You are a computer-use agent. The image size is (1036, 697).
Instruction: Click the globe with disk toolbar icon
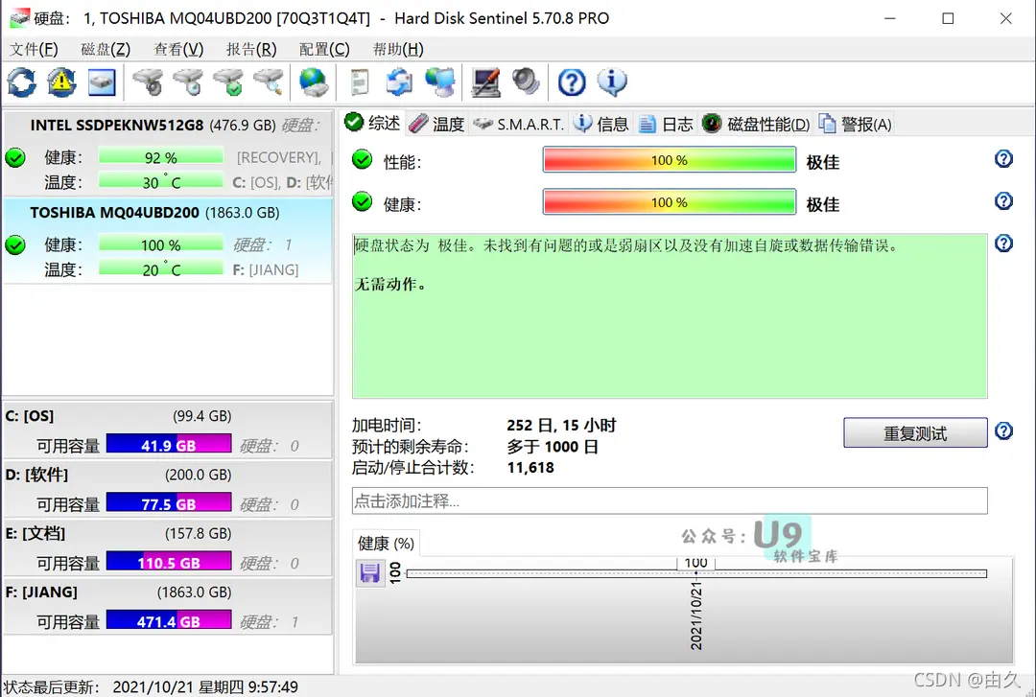313,82
